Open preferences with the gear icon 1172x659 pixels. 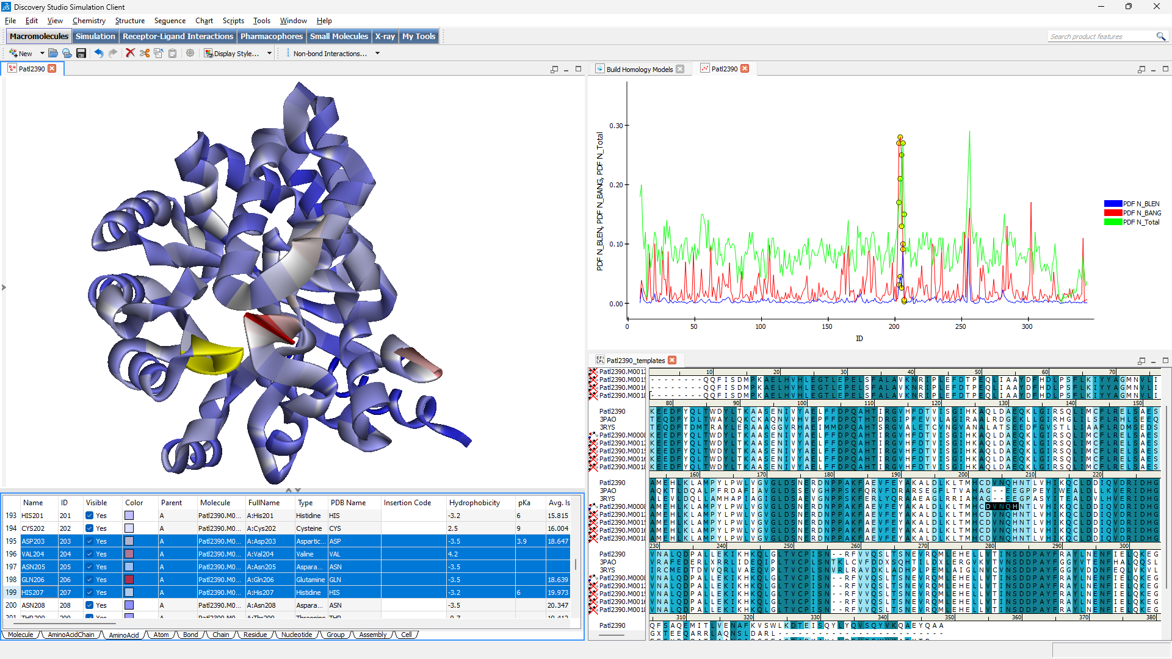(190, 54)
